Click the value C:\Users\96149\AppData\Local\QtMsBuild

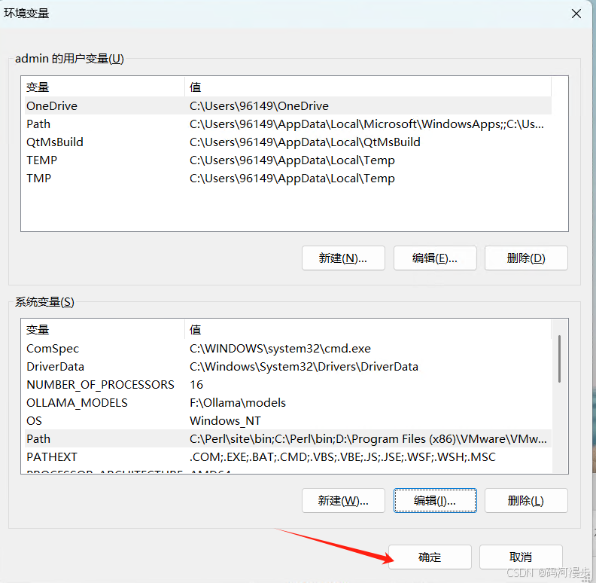(x=305, y=142)
